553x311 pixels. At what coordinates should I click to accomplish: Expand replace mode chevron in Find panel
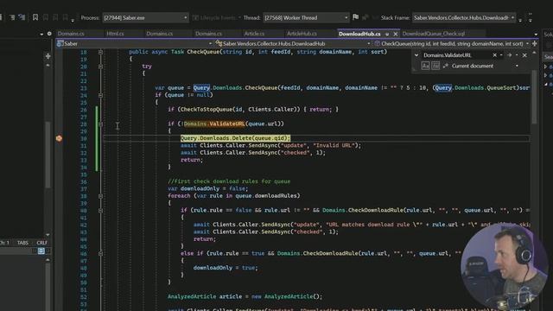coord(416,55)
